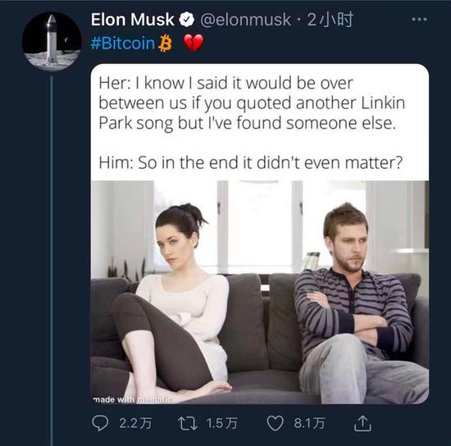Like the tweet with heart icon

[x=275, y=424]
